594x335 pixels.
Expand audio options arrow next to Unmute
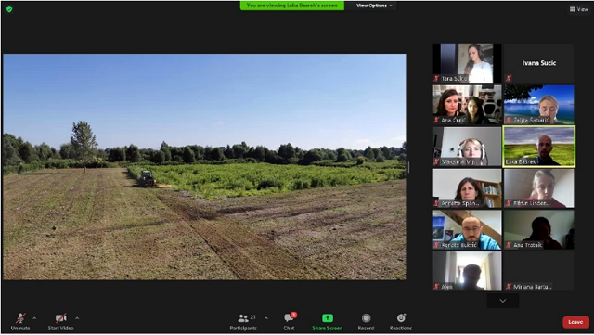[34, 318]
